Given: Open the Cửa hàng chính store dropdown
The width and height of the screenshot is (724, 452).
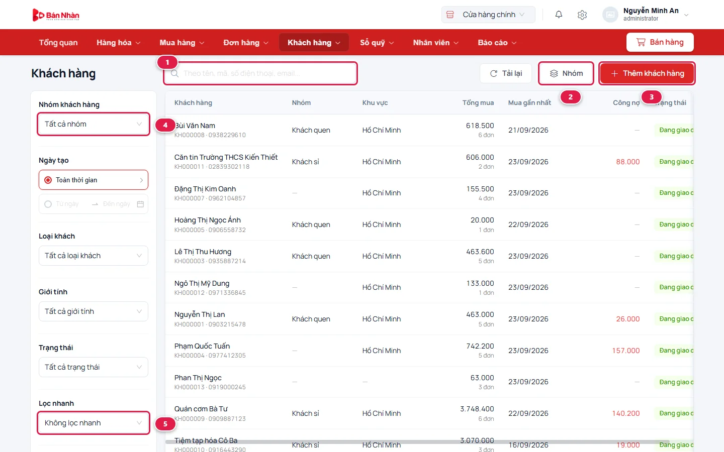Looking at the screenshot, I should [488, 15].
